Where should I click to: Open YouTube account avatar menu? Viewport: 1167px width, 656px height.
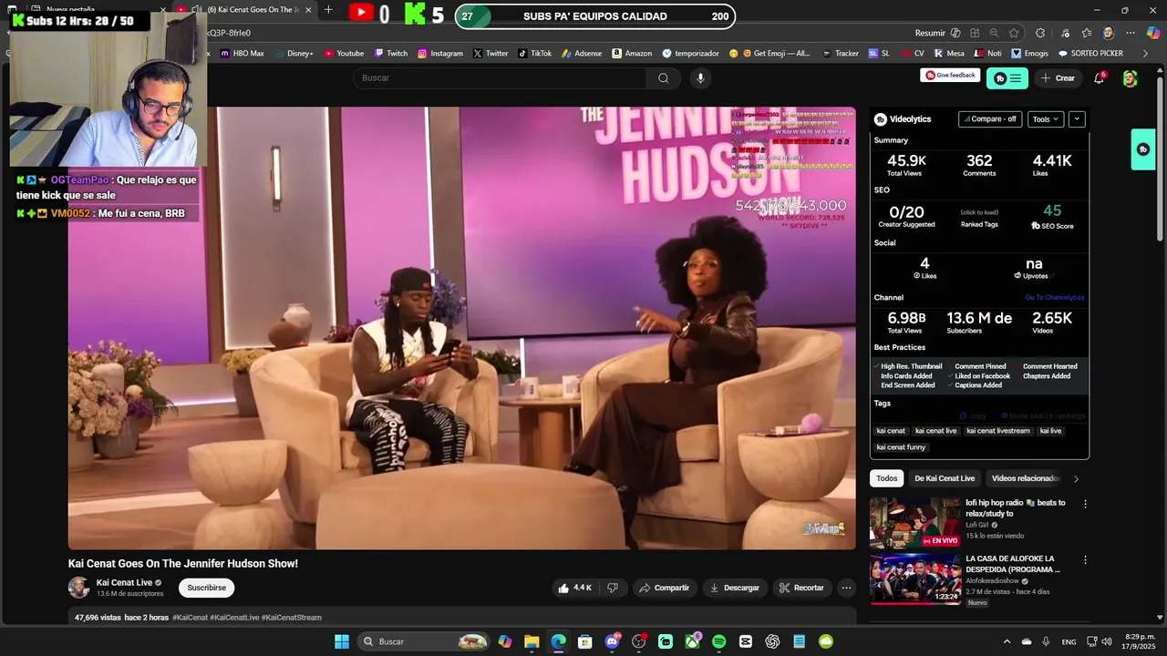pyautogui.click(x=1130, y=78)
